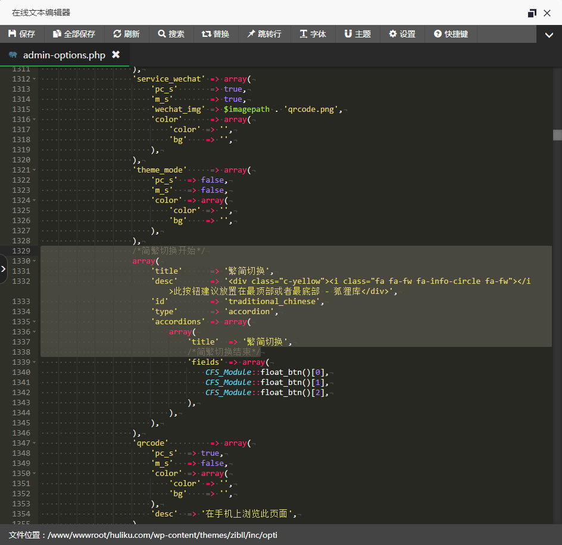Image resolution: width=562 pixels, height=545 pixels.
Task: Collapse code fold at line 1339
Action: pyautogui.click(x=35, y=362)
